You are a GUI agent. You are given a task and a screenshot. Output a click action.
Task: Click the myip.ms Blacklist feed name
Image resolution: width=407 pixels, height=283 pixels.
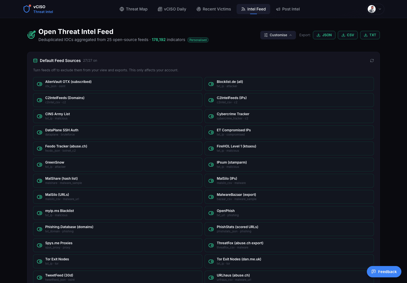(x=59, y=211)
